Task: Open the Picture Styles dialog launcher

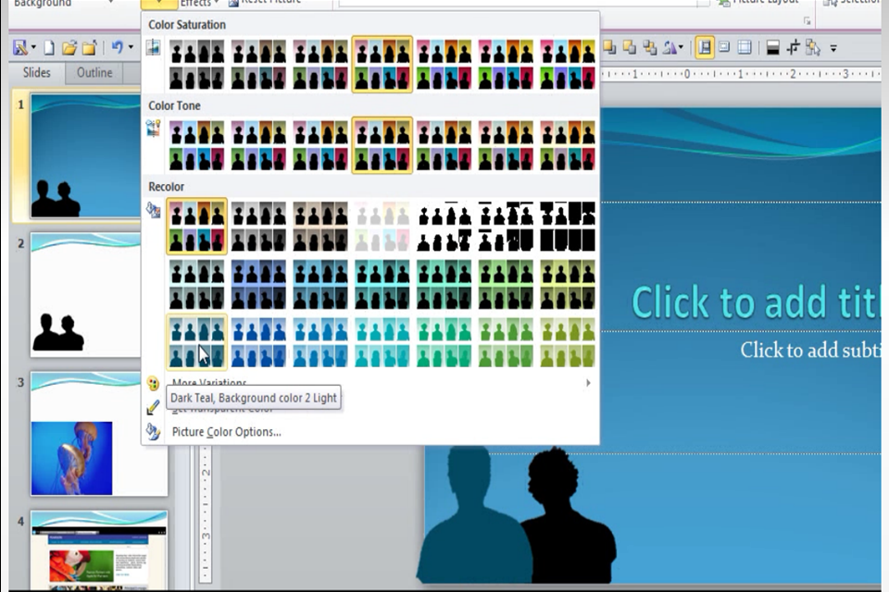Action: coord(807,21)
